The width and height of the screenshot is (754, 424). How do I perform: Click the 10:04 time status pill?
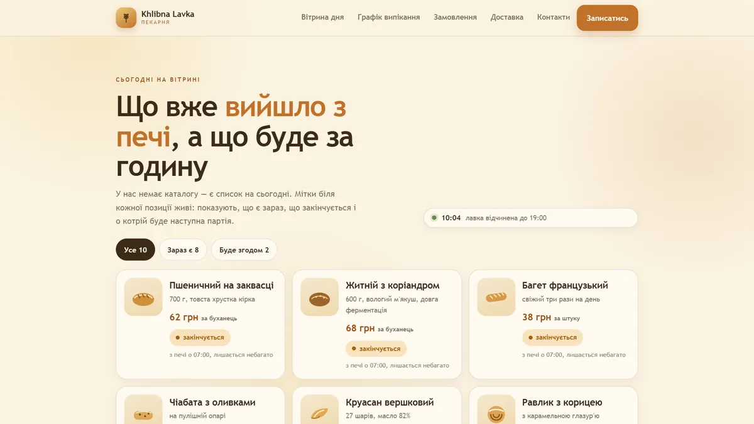[x=531, y=218]
